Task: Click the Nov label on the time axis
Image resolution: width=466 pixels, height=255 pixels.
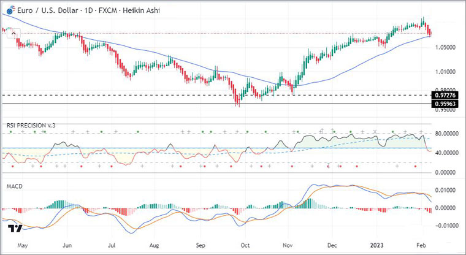Action: (288, 245)
